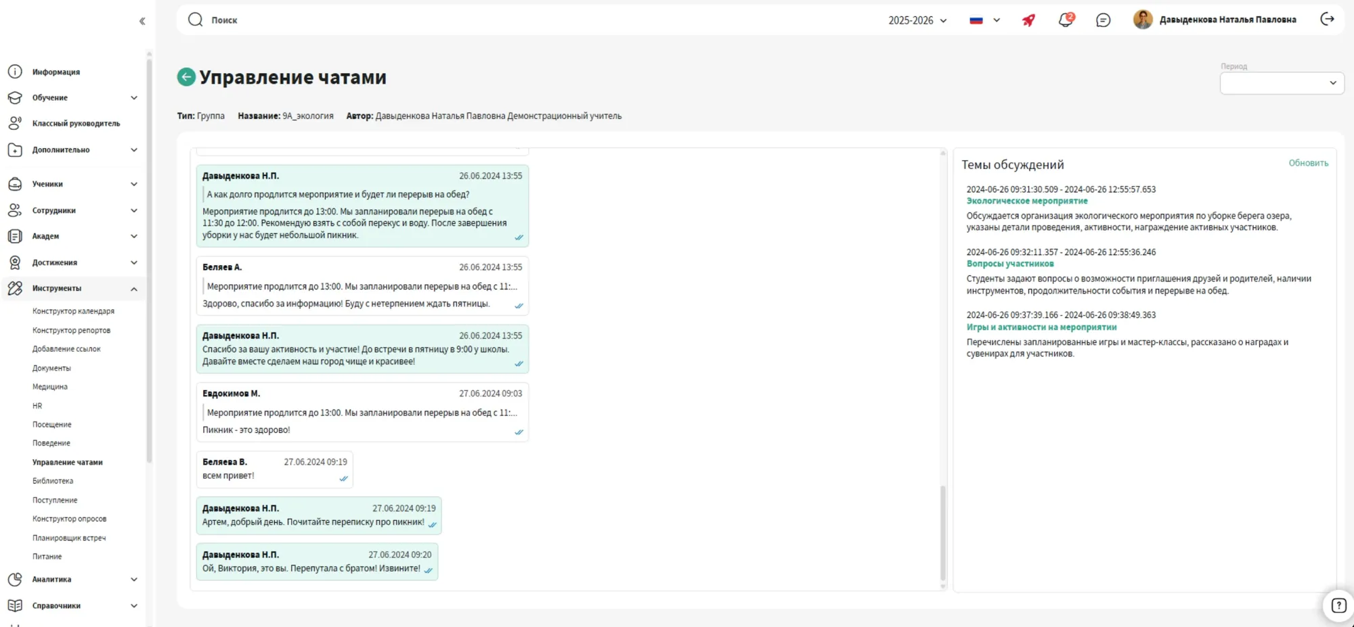Click read checkmark on 'Пикник - это здорово!' message

[x=519, y=432]
